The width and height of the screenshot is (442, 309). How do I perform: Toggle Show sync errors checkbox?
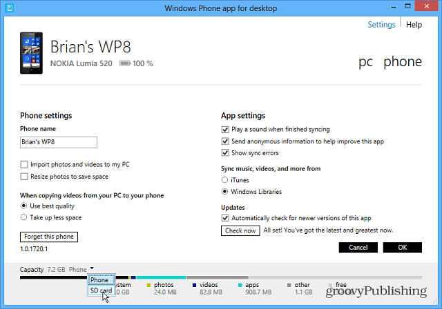(225, 153)
